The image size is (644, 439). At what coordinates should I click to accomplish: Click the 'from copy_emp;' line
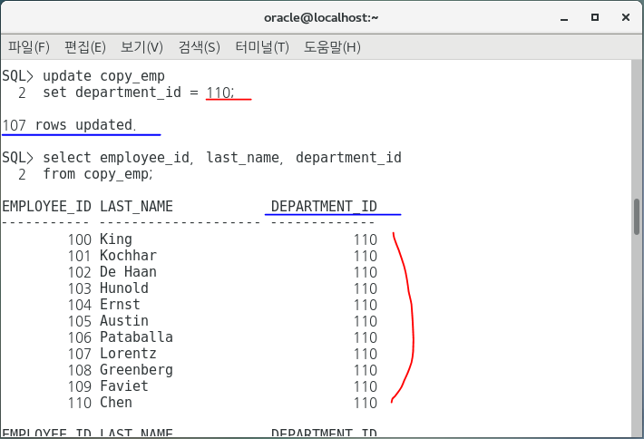98,174
